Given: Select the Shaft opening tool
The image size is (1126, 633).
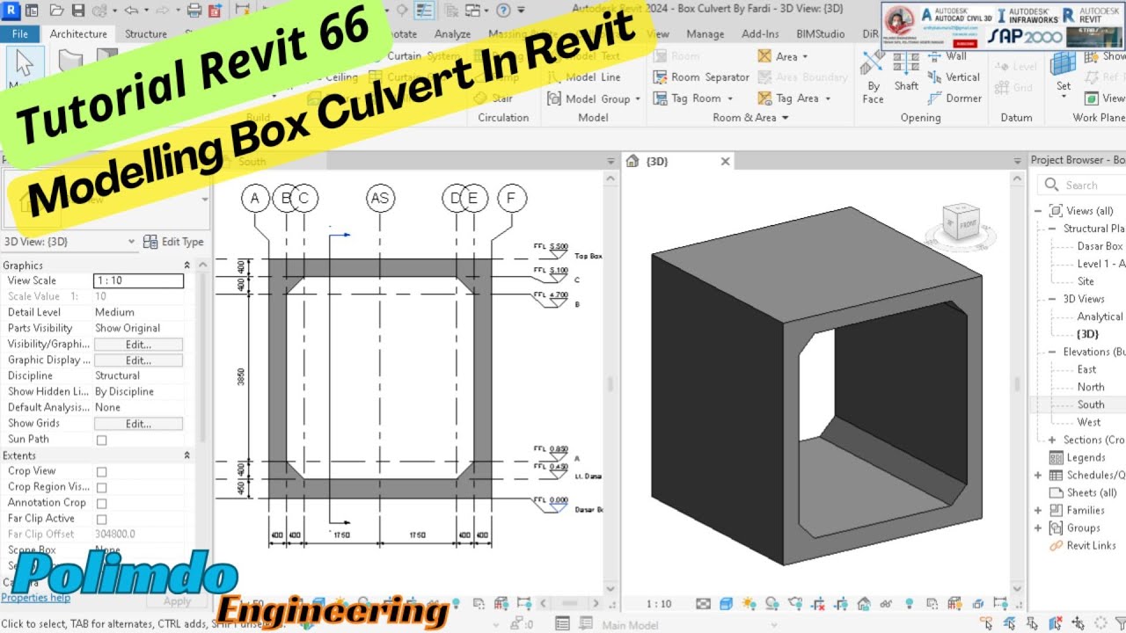Looking at the screenshot, I should point(906,70).
